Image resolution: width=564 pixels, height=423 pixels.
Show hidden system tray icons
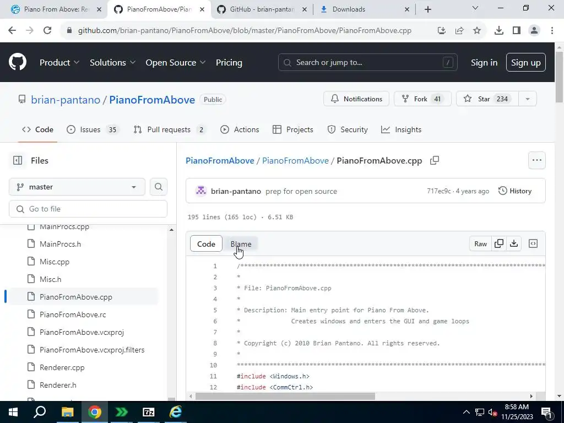pyautogui.click(x=466, y=412)
